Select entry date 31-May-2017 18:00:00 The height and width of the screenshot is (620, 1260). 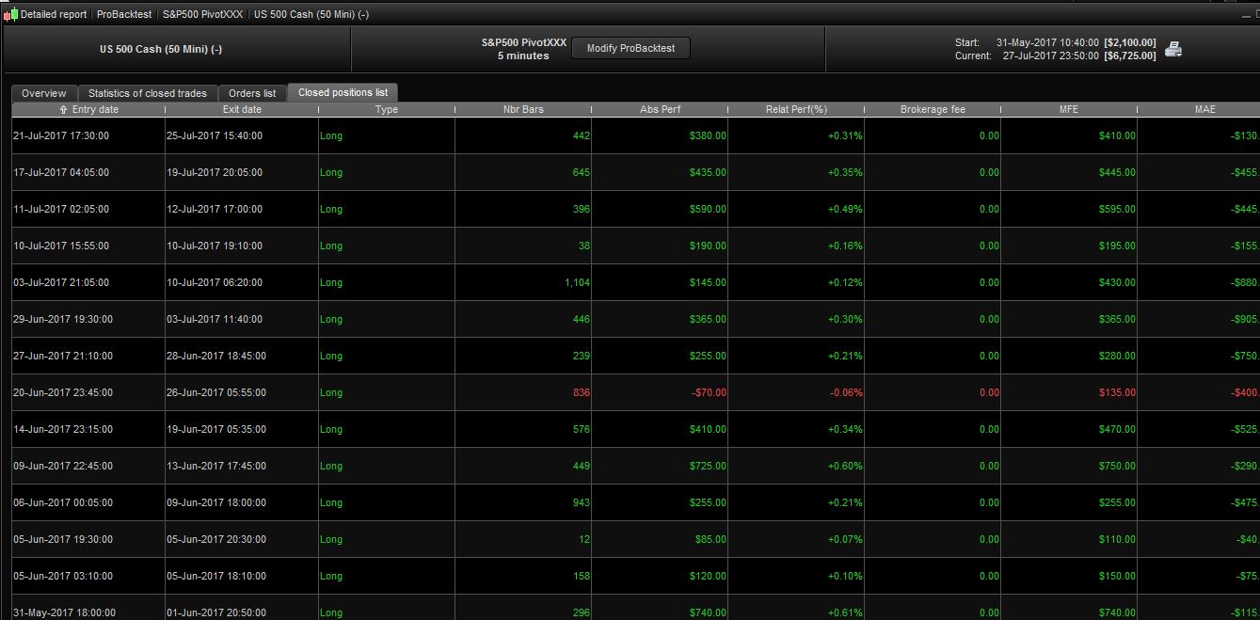64,612
